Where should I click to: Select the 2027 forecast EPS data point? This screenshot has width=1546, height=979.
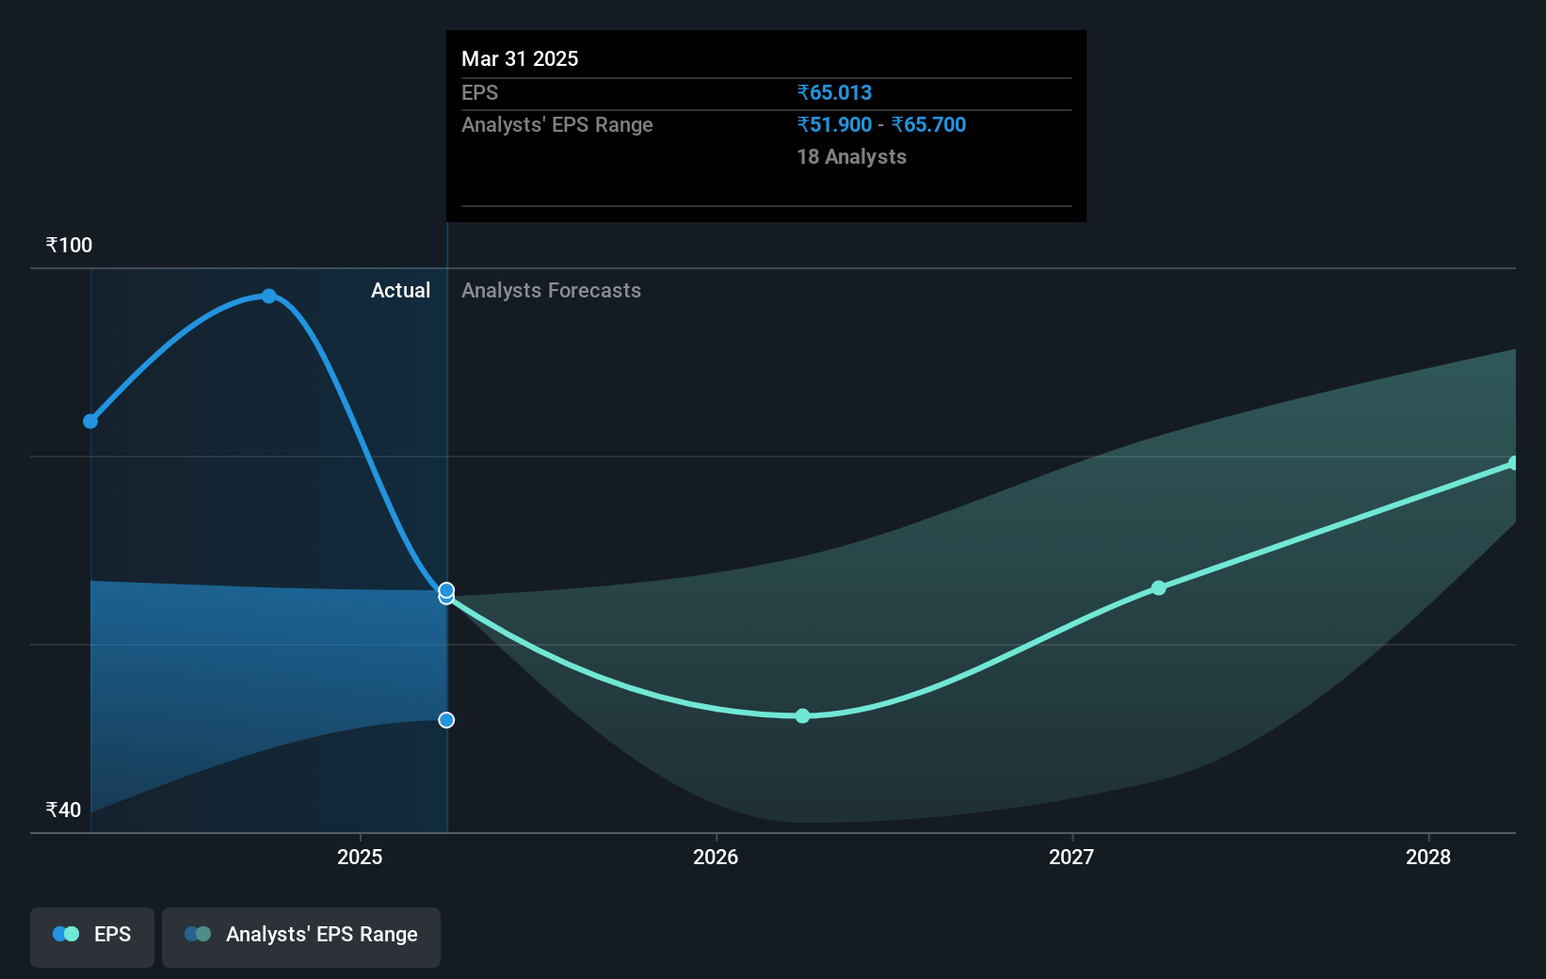pyautogui.click(x=1159, y=587)
